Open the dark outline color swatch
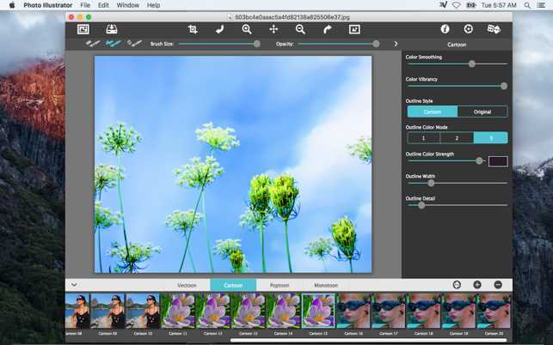553x345 pixels. [498, 161]
